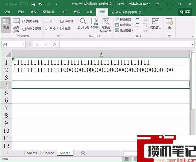This screenshot has height=162, width=196.
Task: Select the Sheet3 tab
Action: pos(65,153)
